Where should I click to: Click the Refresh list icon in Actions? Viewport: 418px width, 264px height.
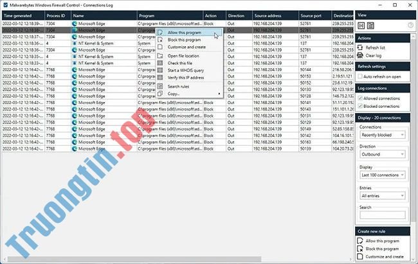click(361, 48)
